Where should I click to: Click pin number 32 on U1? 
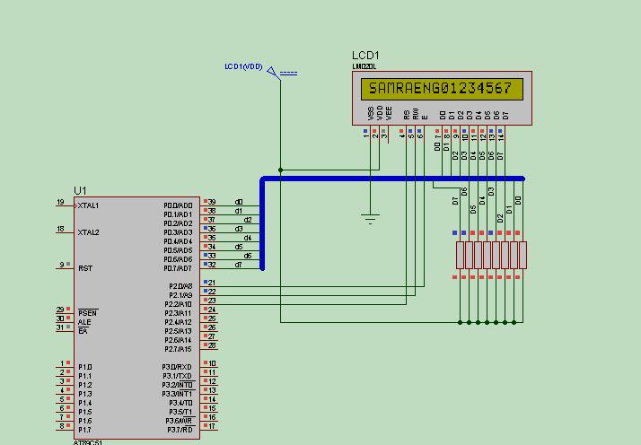212,265
